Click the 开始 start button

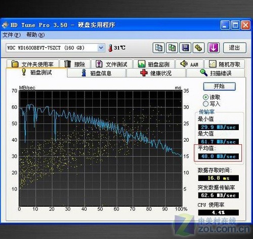click(x=219, y=86)
